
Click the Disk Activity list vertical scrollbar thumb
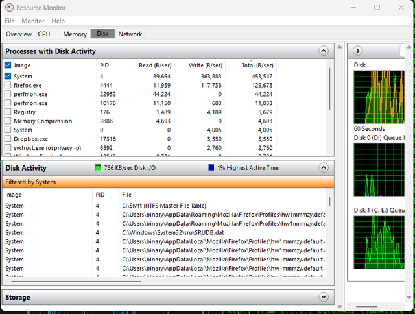pyautogui.click(x=329, y=202)
